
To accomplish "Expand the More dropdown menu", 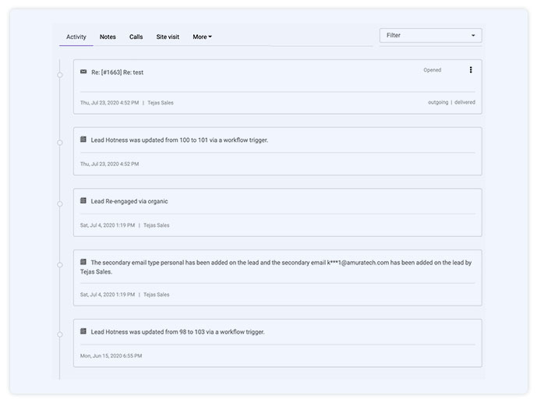I will click(202, 37).
